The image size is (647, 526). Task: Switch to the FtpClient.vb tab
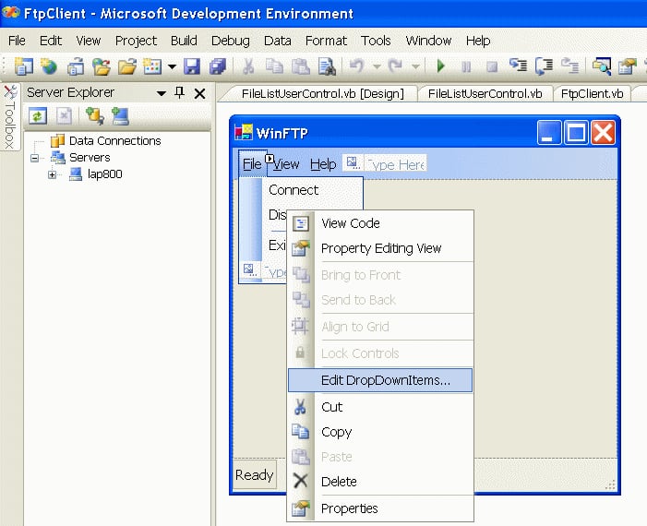click(x=593, y=93)
